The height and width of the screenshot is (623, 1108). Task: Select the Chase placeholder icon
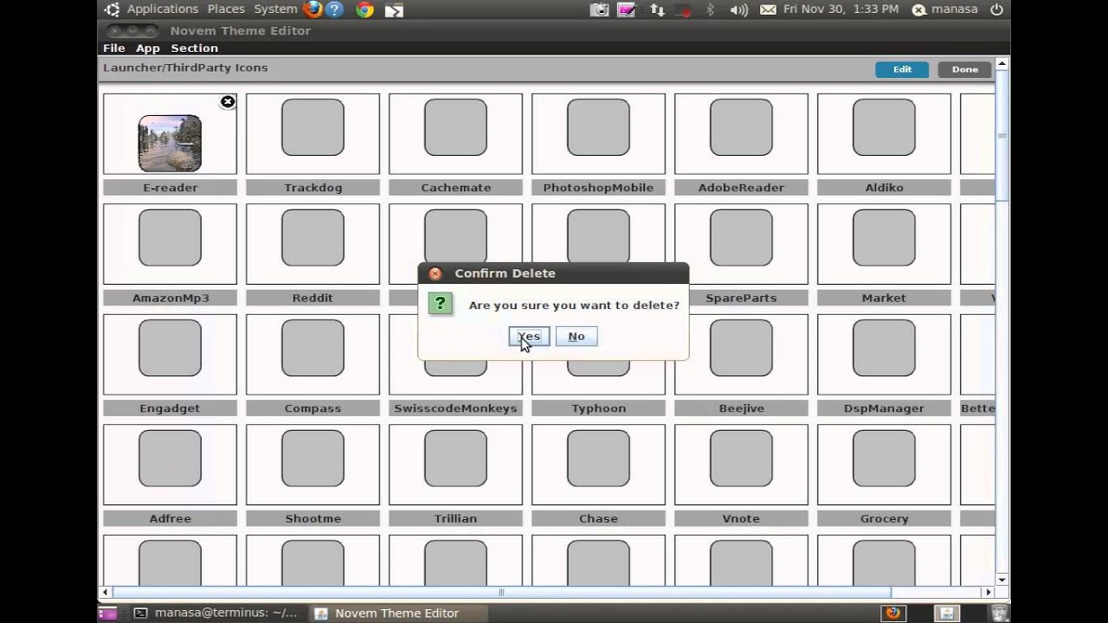point(598,458)
